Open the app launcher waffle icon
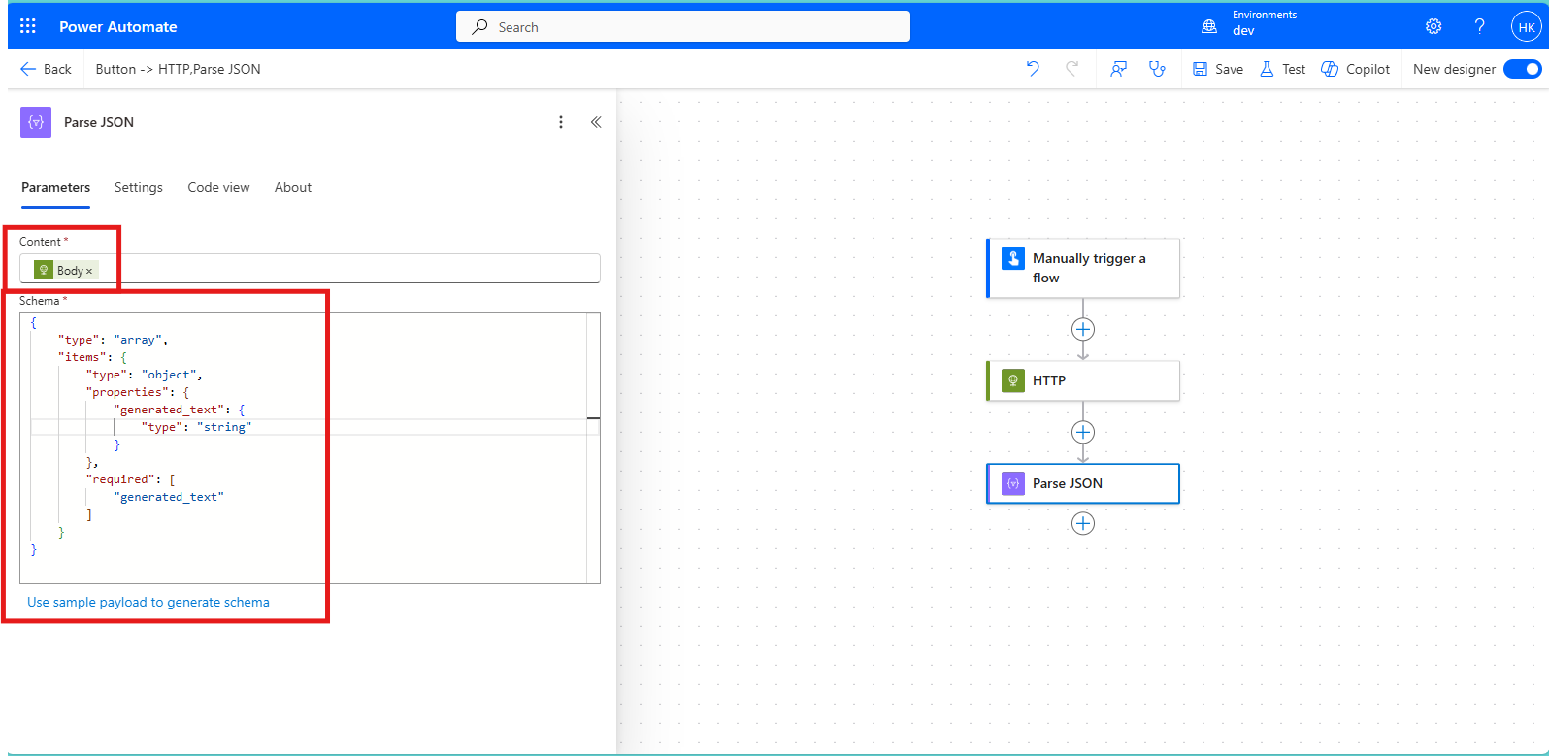 pos(28,26)
